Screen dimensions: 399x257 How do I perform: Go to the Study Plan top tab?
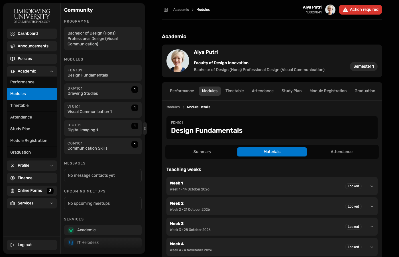coord(292,91)
